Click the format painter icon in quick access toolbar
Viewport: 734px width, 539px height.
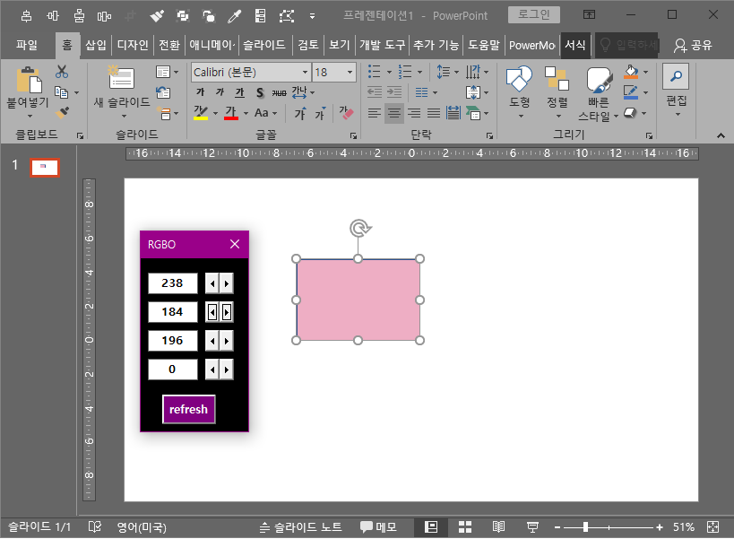click(156, 16)
